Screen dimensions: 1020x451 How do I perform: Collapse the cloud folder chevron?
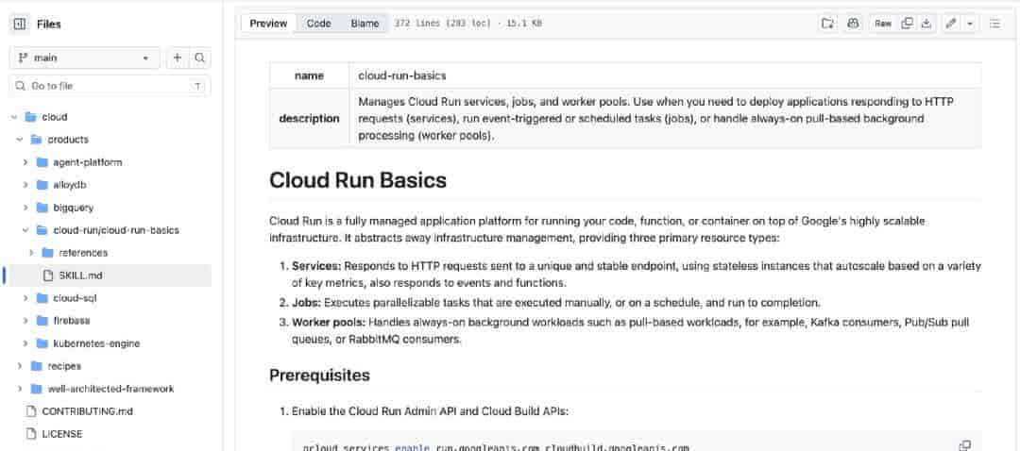point(13,117)
